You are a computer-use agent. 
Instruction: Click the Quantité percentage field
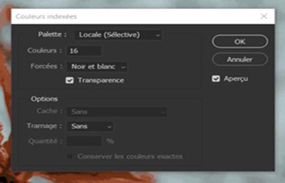[84, 141]
